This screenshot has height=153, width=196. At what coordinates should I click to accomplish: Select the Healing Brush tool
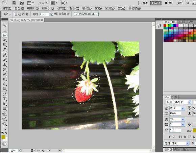coord(4,55)
